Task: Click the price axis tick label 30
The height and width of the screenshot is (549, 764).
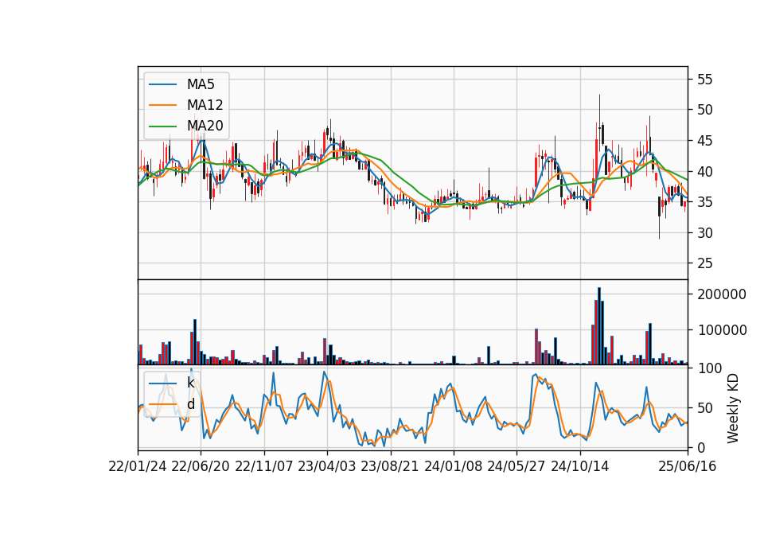Action: point(704,233)
